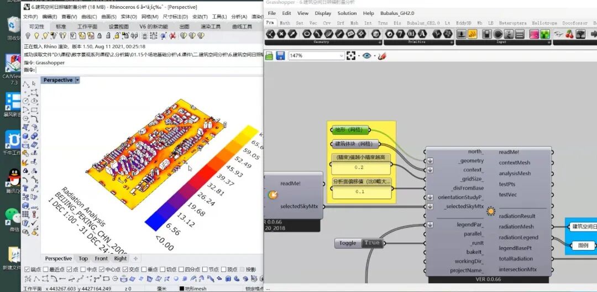Select the Text 'A' primitive icon
The width and height of the screenshot is (597, 292).
422,34
